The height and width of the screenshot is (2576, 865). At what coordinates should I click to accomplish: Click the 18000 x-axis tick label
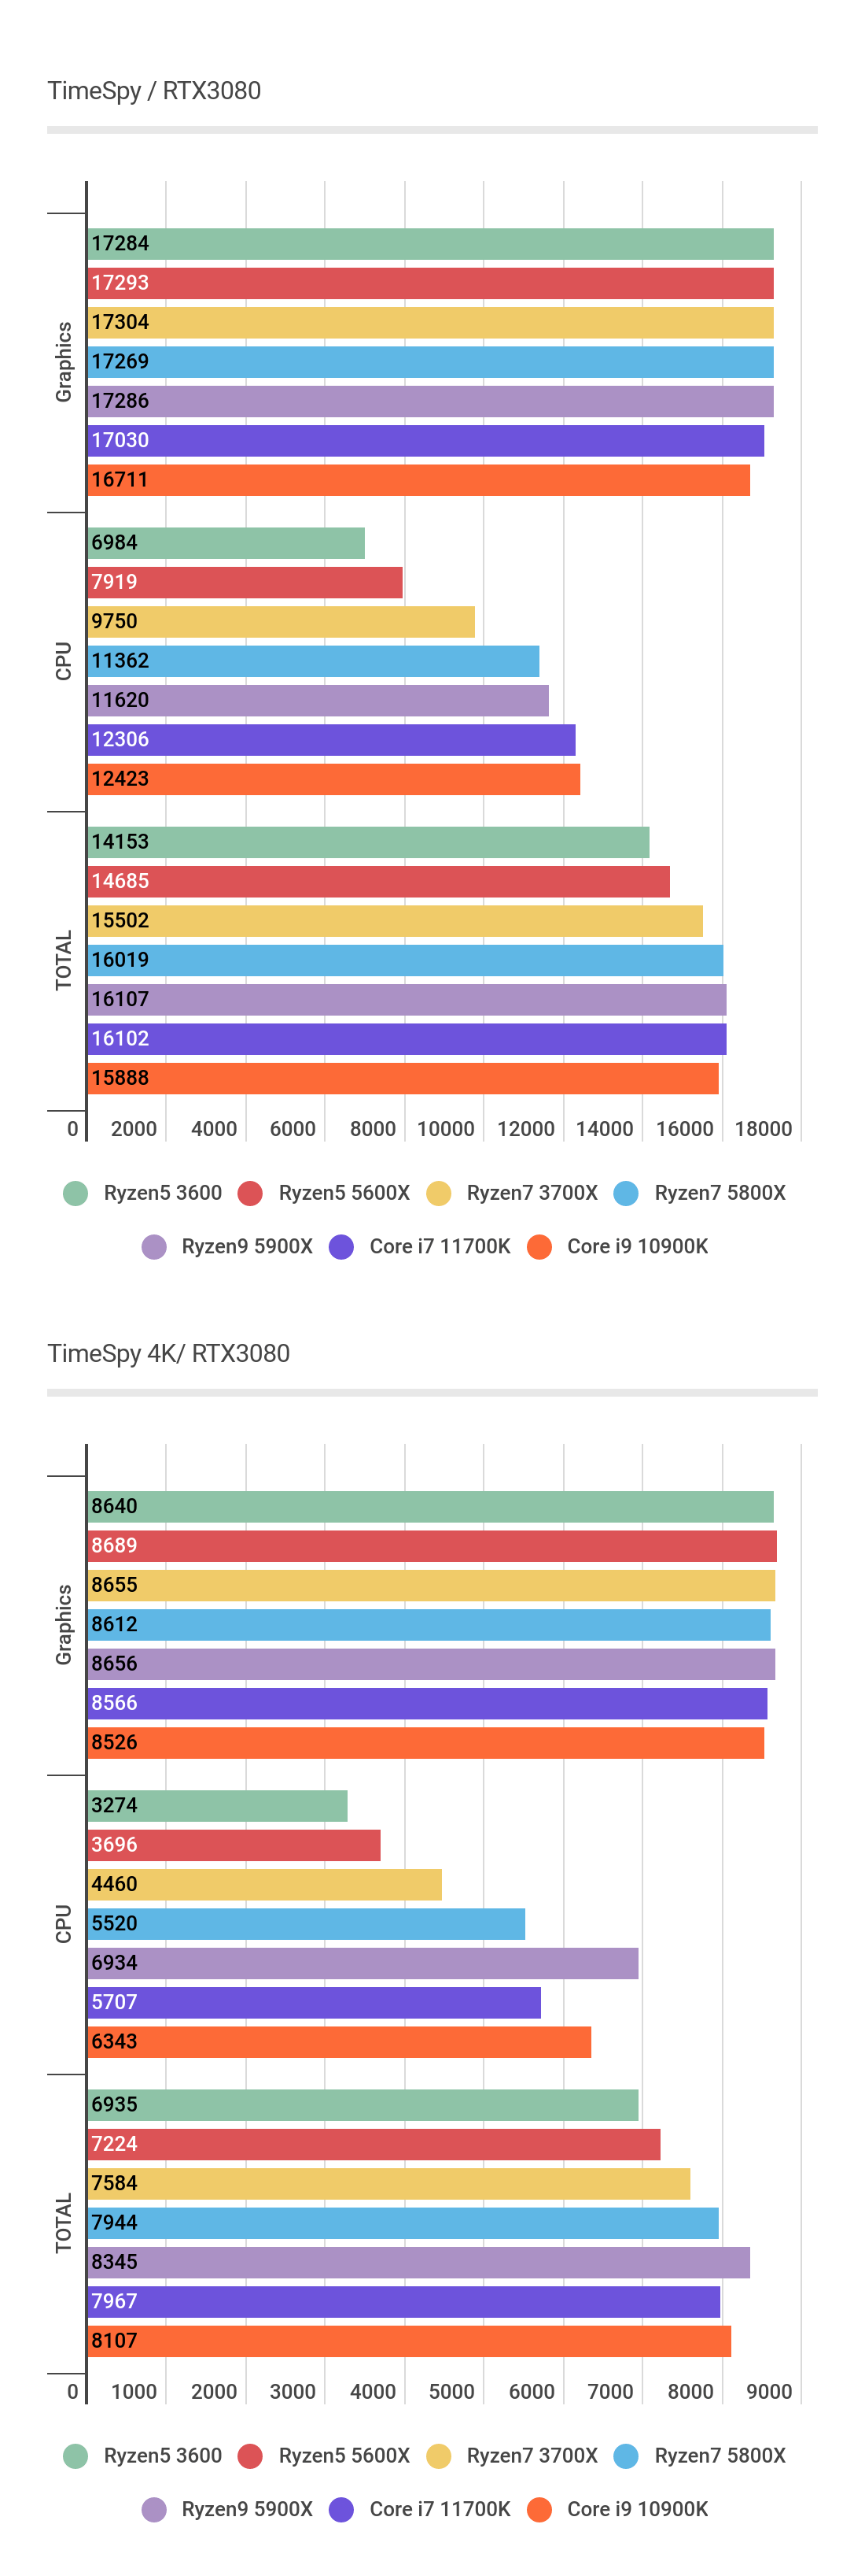click(x=763, y=1129)
